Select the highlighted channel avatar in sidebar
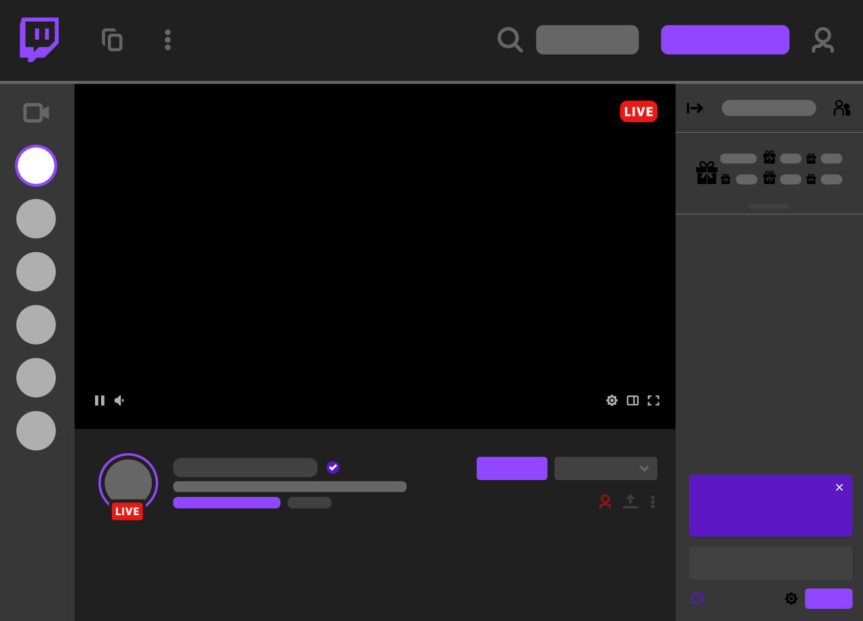The width and height of the screenshot is (863, 621). 36,166
